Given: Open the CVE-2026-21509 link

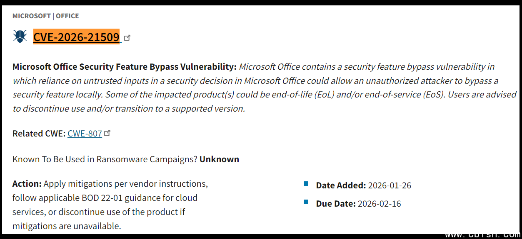Looking at the screenshot, I should (x=76, y=37).
